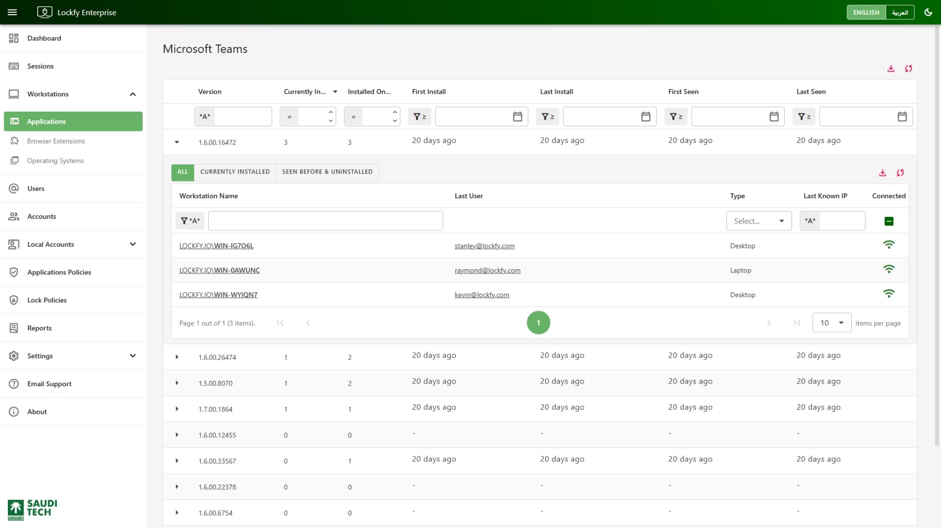
Task: Expand version 1.6.00.26474 row
Action: (177, 357)
